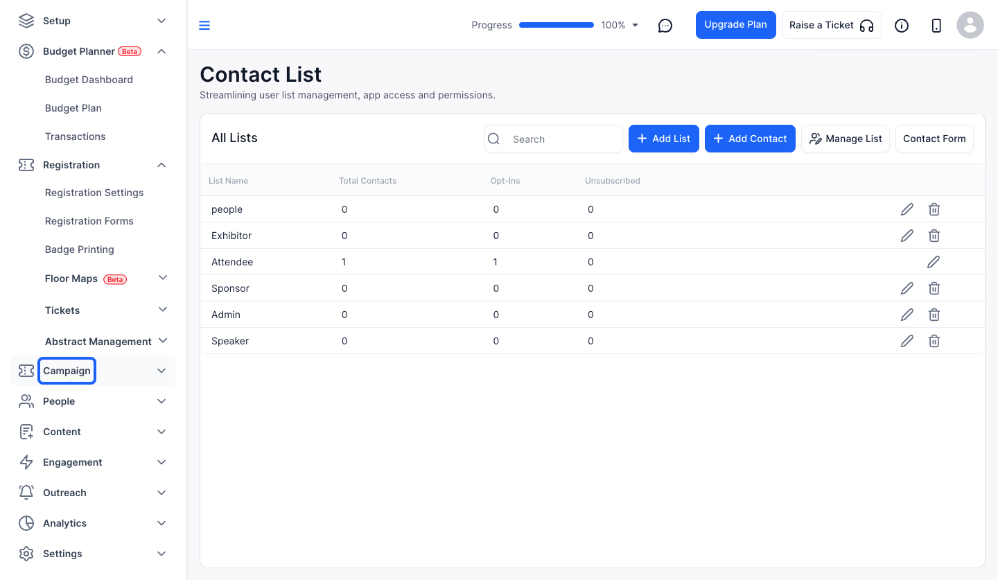Delete the Sponsor list
This screenshot has width=998, height=580.
pyautogui.click(x=934, y=288)
